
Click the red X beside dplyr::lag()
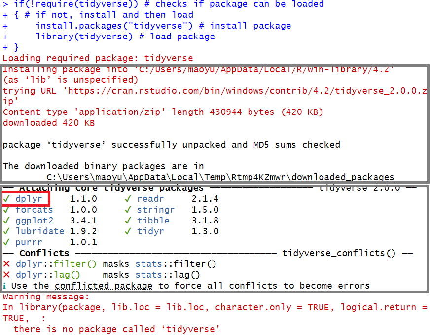tap(6, 275)
